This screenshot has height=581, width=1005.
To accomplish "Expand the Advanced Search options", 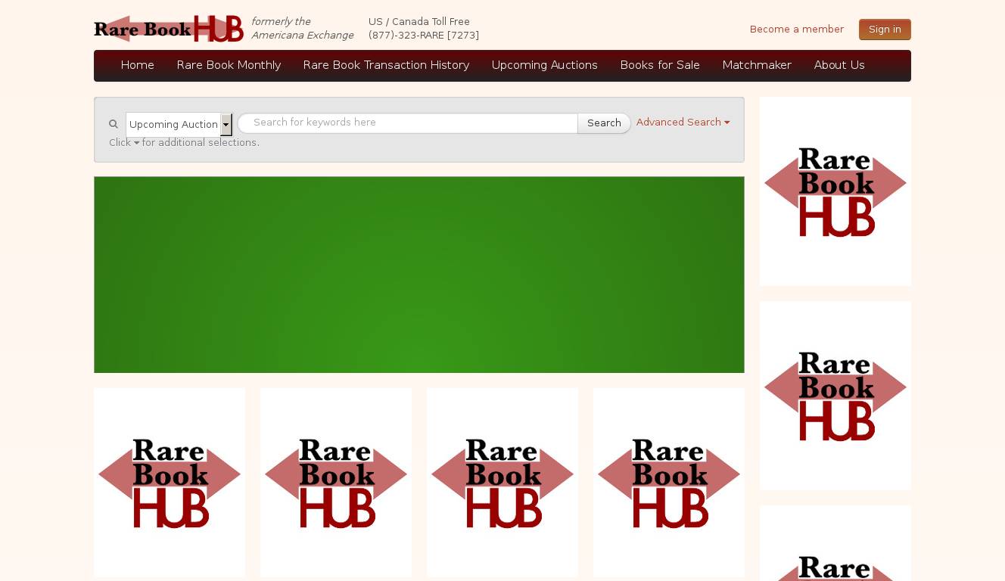I will (x=683, y=123).
